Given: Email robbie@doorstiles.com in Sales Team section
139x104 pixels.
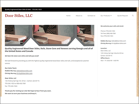Looking at the screenshot, I should pos(24,71).
